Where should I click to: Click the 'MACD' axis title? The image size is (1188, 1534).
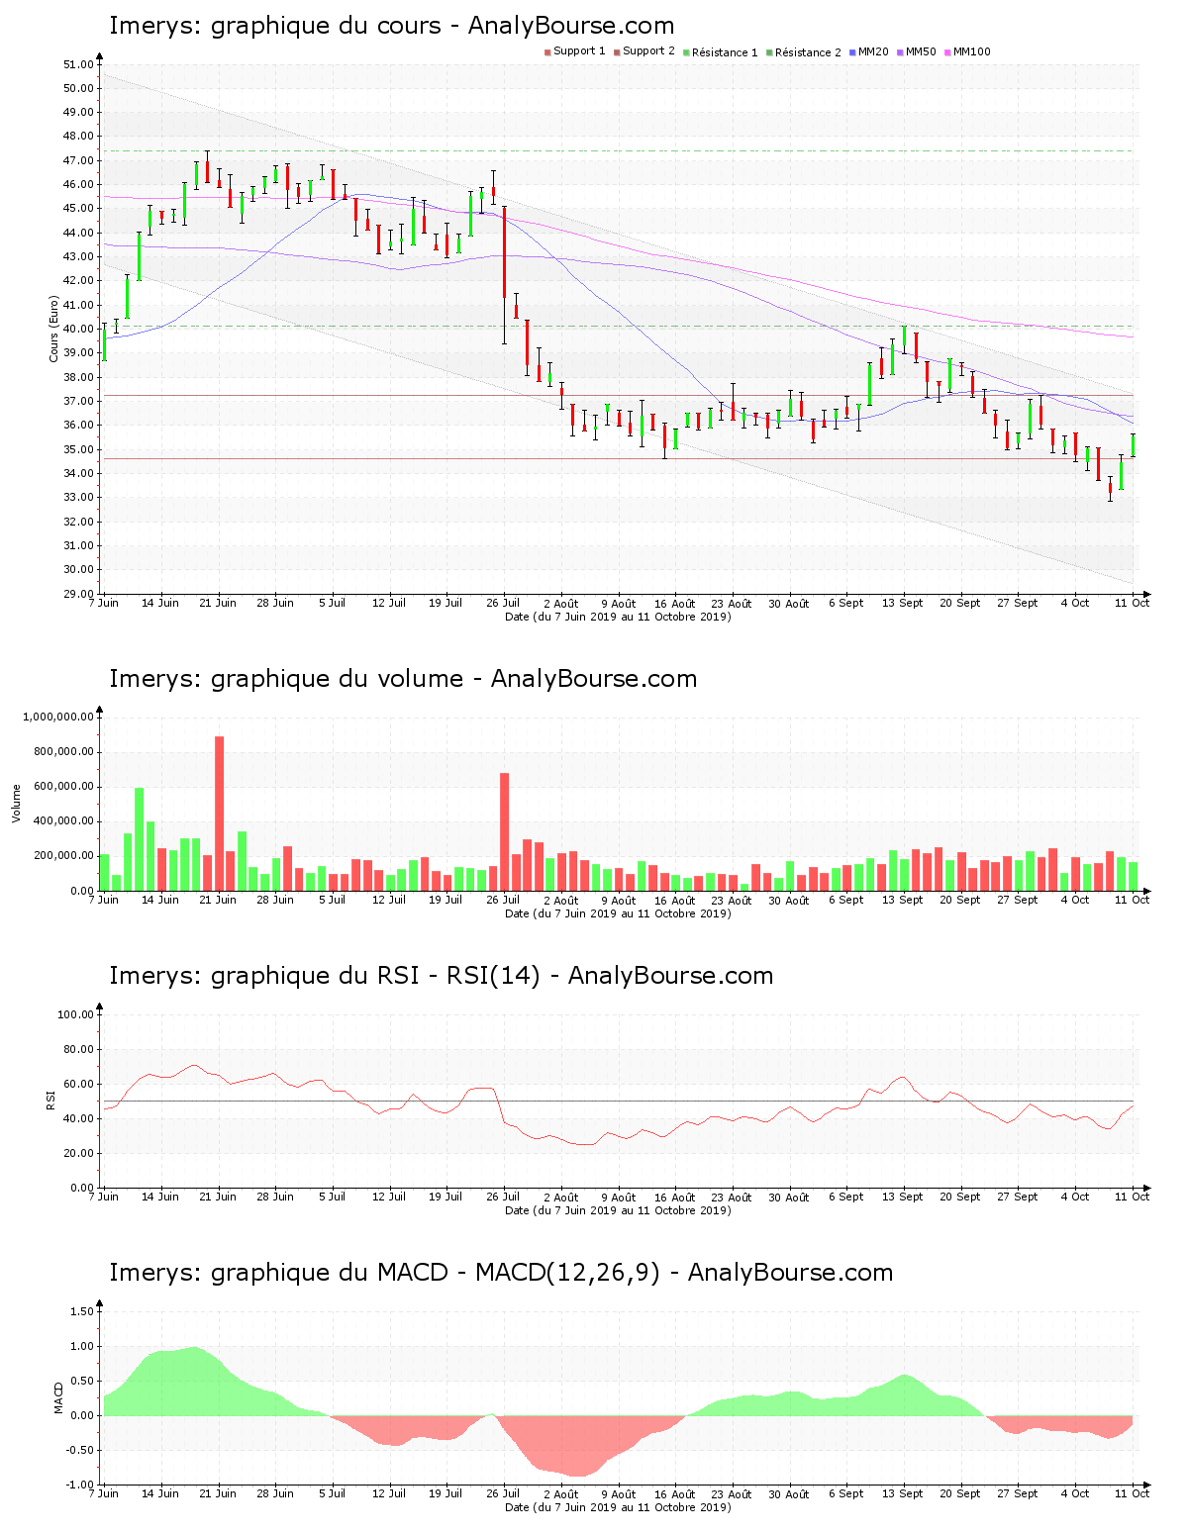[58, 1397]
